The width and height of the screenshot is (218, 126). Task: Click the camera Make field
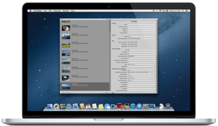(142, 37)
